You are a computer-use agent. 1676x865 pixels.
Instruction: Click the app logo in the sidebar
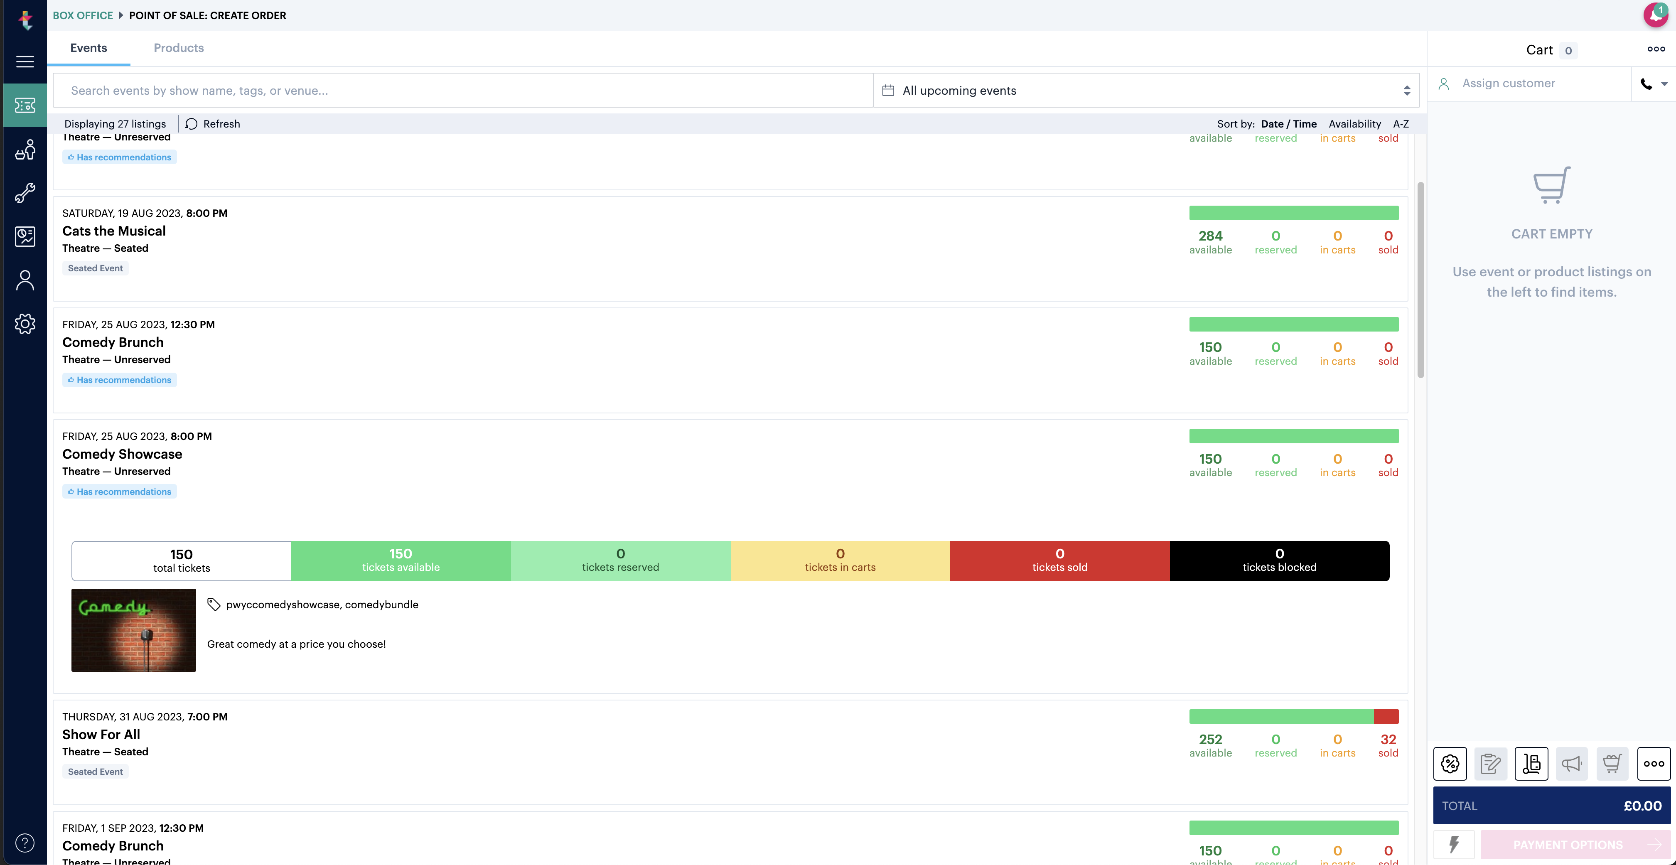25,20
